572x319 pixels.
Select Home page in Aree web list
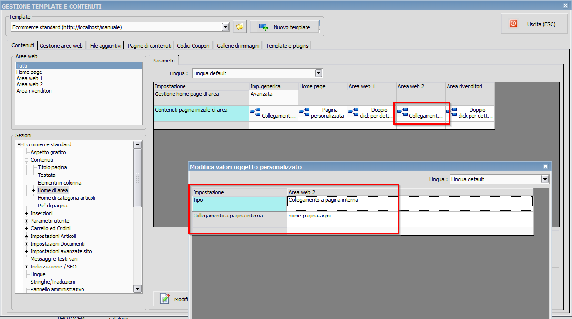click(29, 72)
